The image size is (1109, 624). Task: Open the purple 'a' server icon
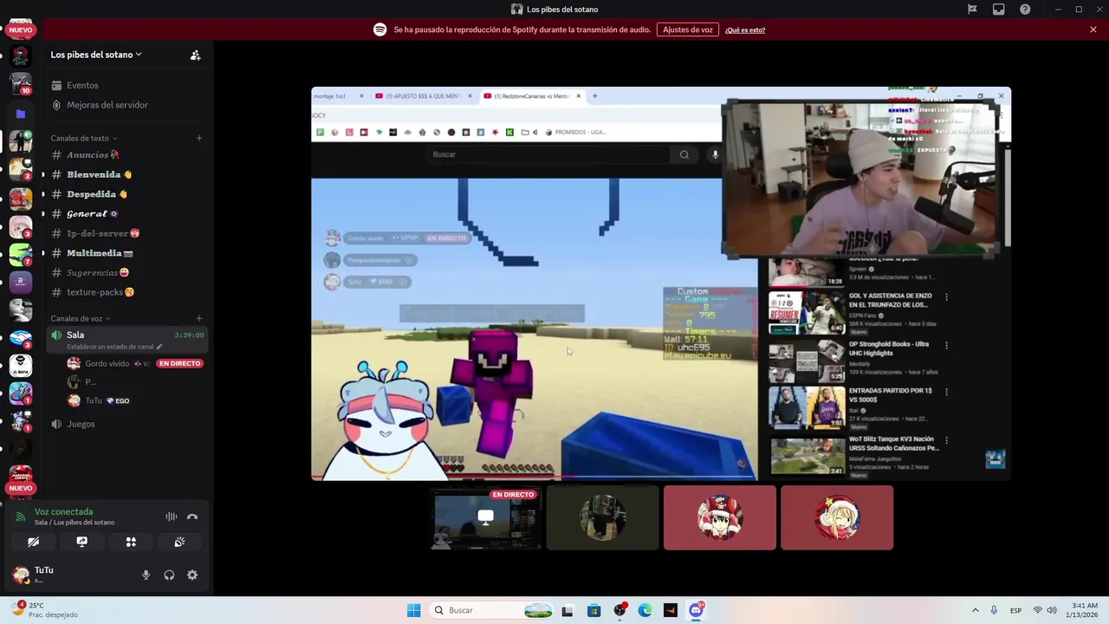21,282
